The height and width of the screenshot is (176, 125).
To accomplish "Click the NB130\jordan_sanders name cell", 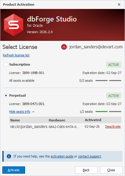I will 29,127.
